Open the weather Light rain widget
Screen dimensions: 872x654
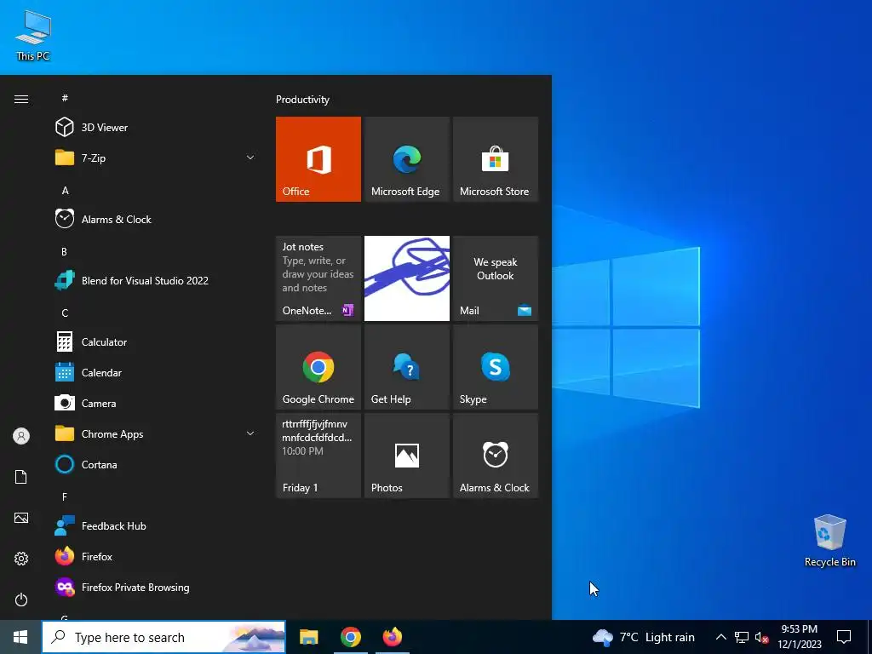click(644, 637)
